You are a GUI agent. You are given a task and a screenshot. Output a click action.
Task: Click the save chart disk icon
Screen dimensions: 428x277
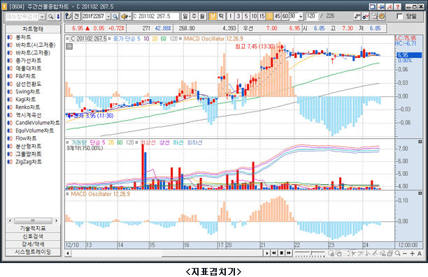pyautogui.click(x=373, y=16)
